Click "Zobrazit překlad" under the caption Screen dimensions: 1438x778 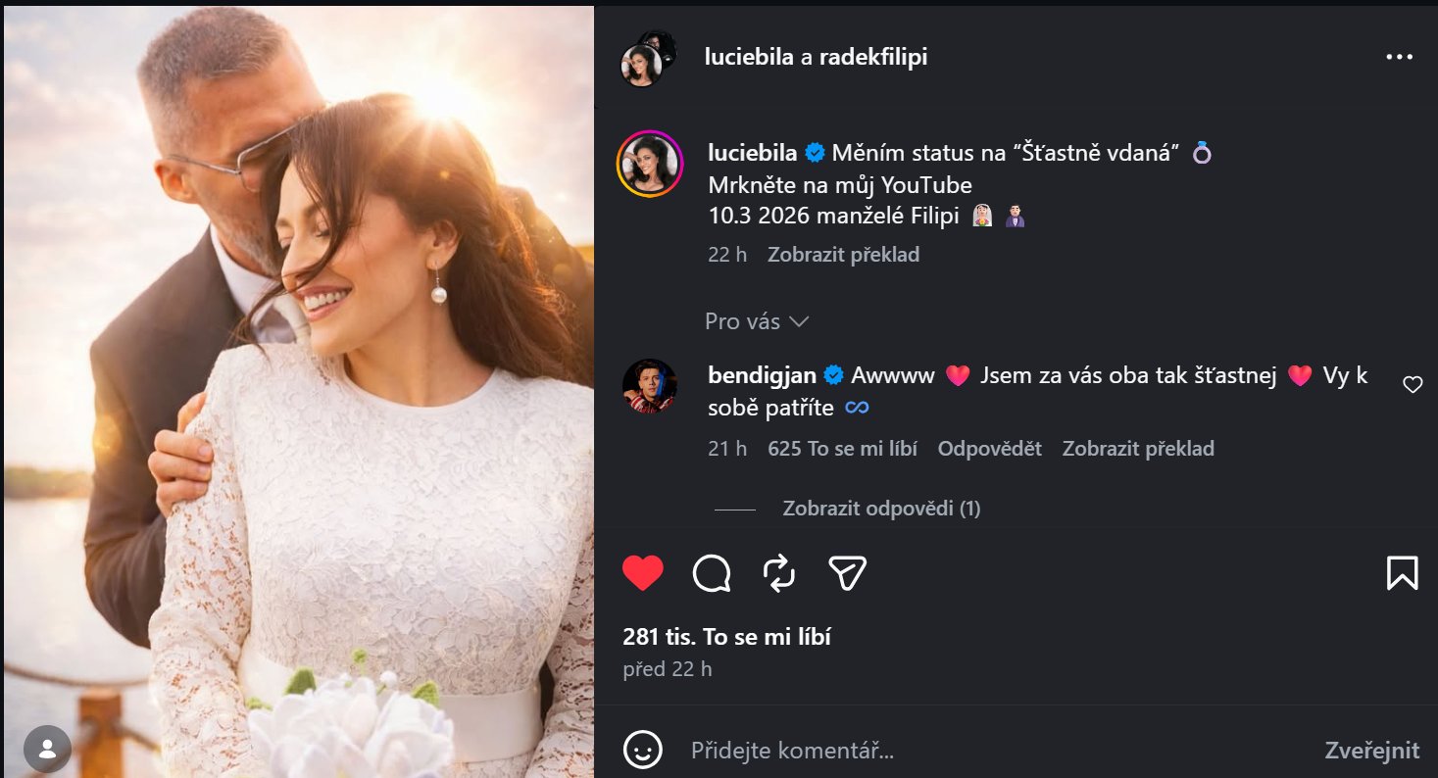pyautogui.click(x=843, y=255)
